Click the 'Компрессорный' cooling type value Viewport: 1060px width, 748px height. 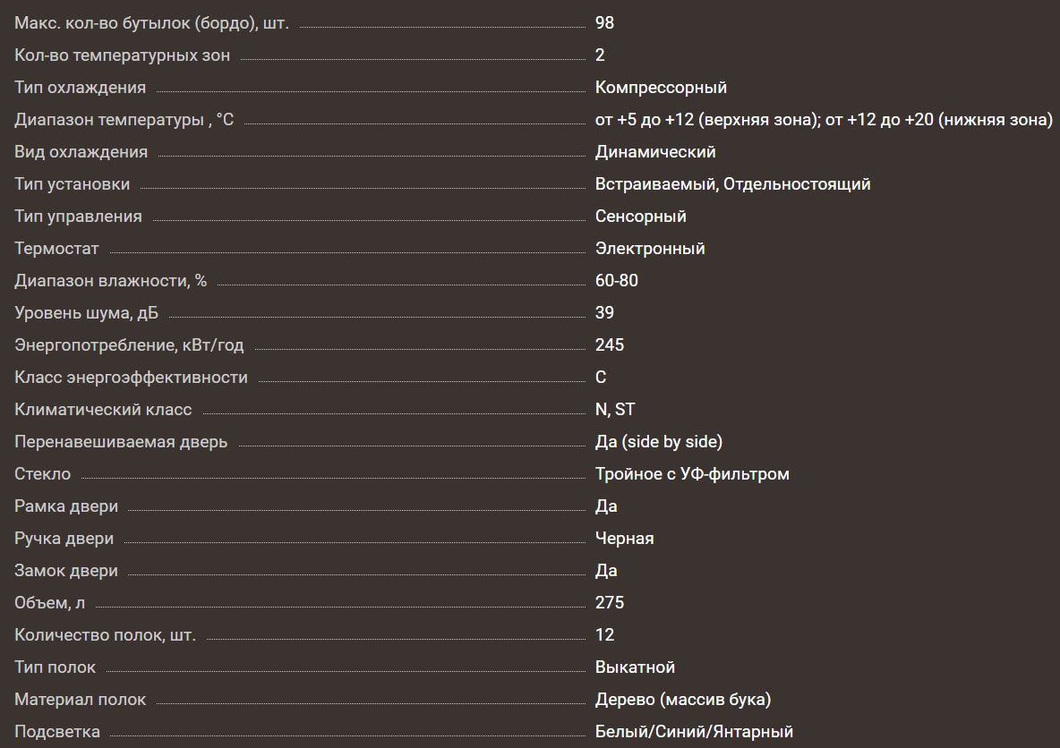pyautogui.click(x=661, y=88)
